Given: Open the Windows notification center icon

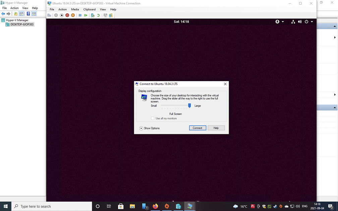Looking at the screenshot, I should [x=331, y=206].
